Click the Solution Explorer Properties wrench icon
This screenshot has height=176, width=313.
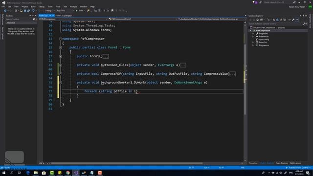[293, 20]
